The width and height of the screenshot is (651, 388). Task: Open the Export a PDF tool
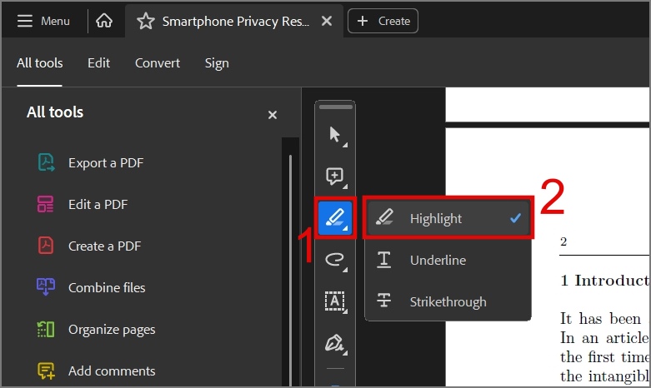(x=91, y=163)
